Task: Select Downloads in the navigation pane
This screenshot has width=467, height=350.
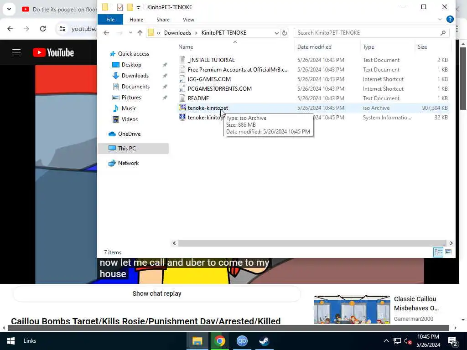Action: pos(135,76)
